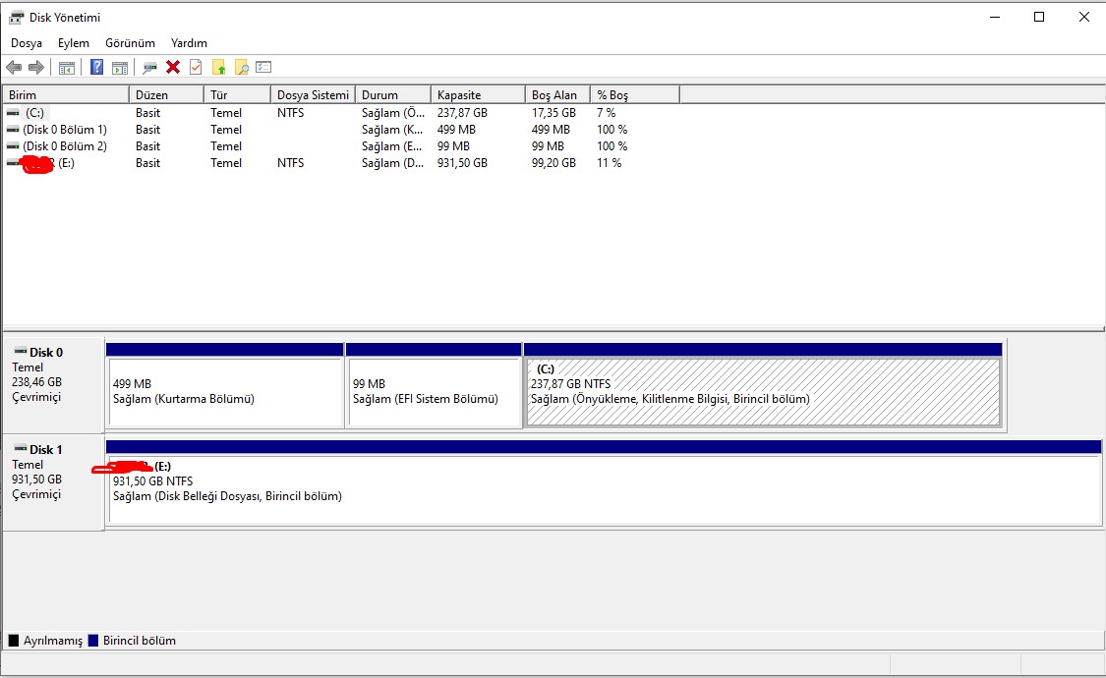Click the properties checkmark page icon
Screen dimensions: 1106x678
coord(196,67)
